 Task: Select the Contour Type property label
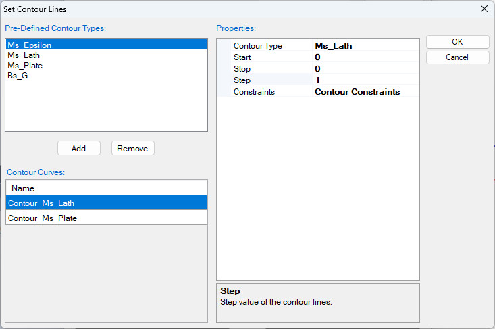point(257,46)
